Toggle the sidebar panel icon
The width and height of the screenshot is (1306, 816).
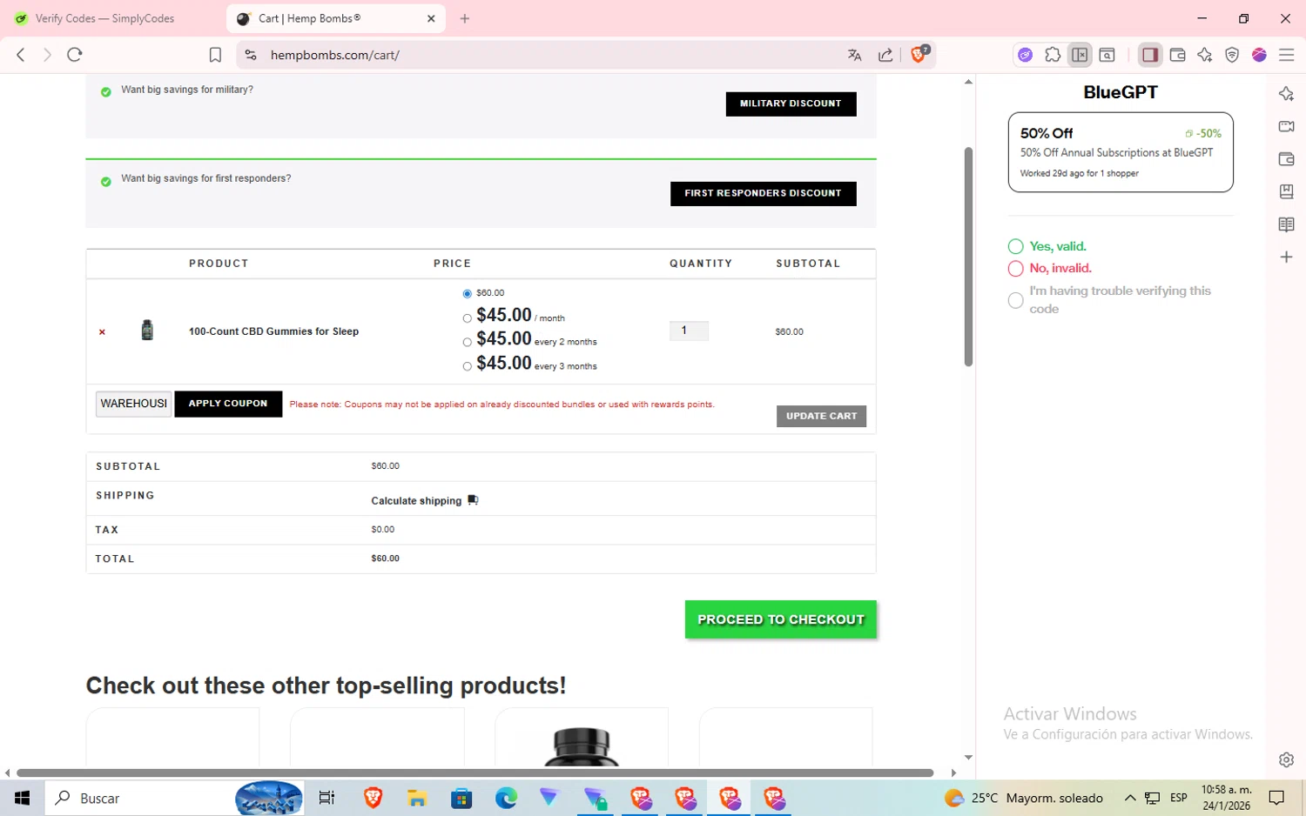[1150, 55]
